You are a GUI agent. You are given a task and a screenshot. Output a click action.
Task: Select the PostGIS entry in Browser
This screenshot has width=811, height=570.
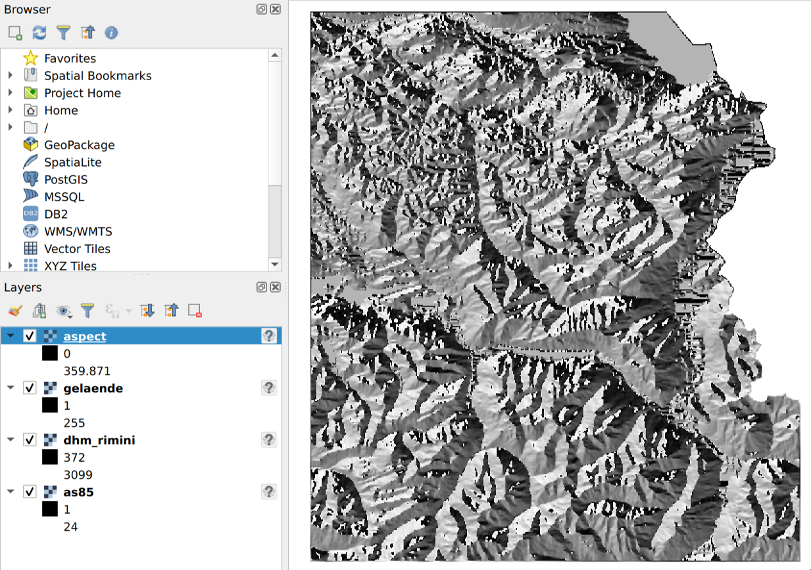(65, 180)
